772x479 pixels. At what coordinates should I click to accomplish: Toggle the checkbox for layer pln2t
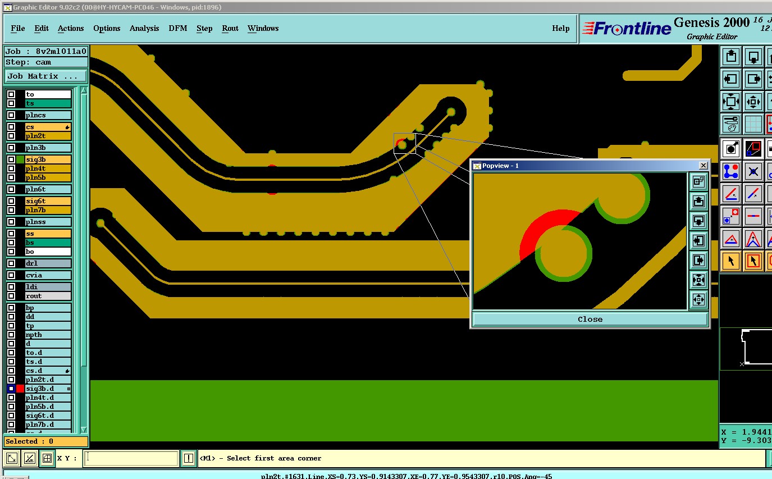[11, 136]
